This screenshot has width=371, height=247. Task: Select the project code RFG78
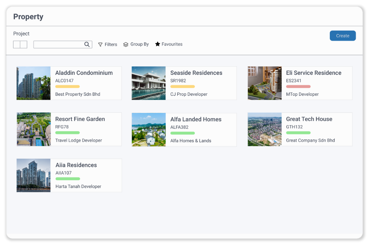(62, 127)
